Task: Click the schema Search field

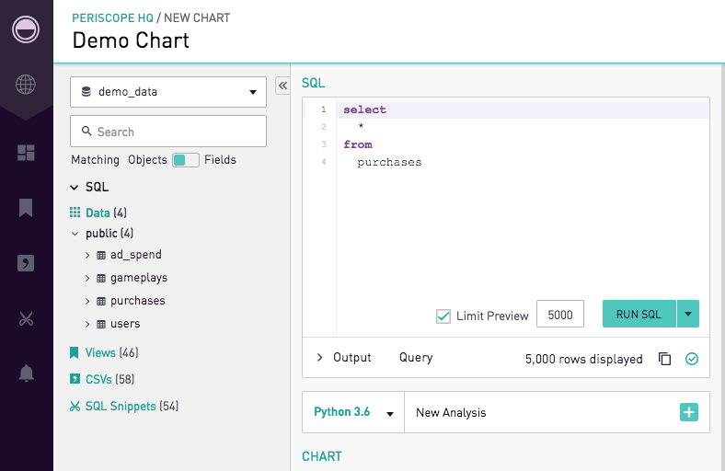Action: (x=168, y=132)
